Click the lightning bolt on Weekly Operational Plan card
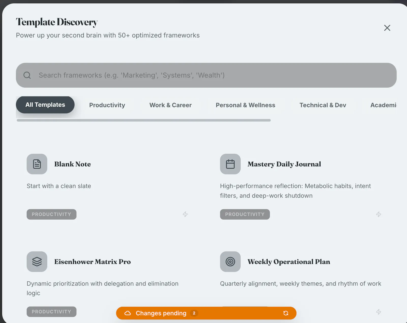 [x=379, y=312]
